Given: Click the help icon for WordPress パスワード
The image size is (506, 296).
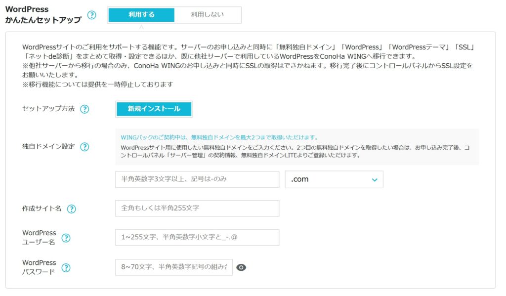Looking at the screenshot, I should (x=66, y=268).
